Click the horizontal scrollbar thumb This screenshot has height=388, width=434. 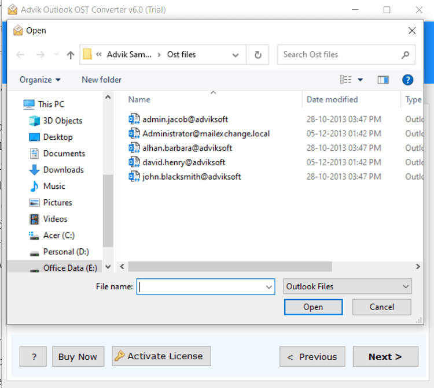point(230,267)
